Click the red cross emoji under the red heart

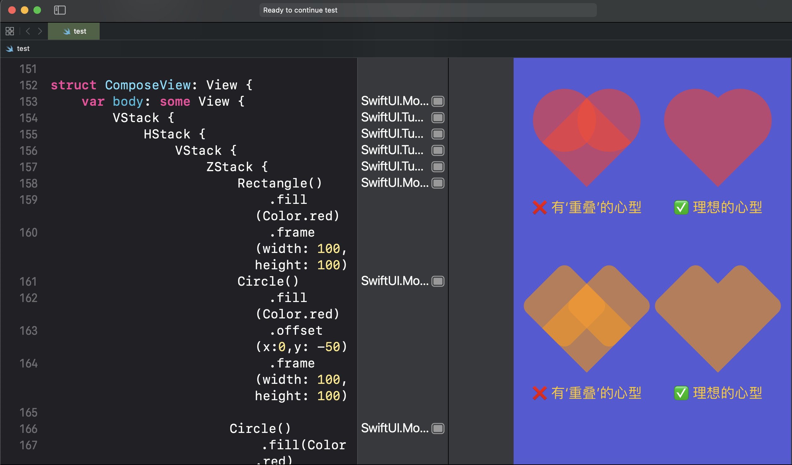(x=539, y=208)
